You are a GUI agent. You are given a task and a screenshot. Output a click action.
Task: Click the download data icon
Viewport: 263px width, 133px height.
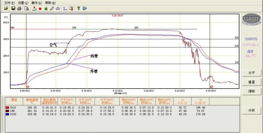tap(34, 9)
